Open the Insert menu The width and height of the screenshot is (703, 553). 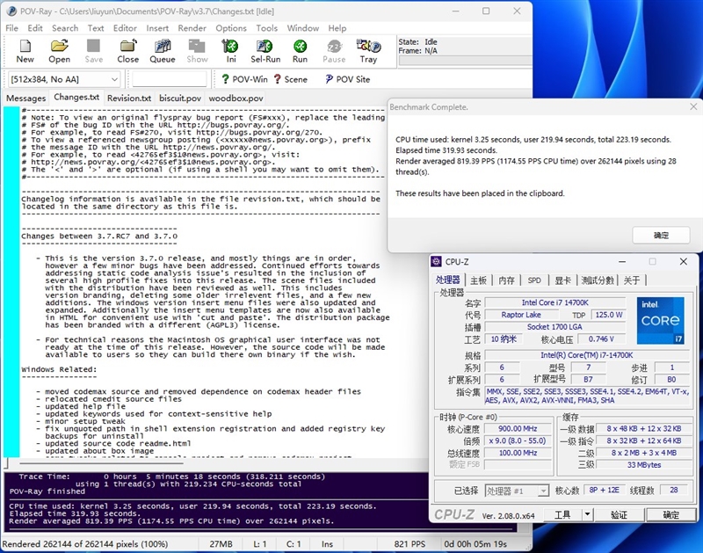click(157, 28)
